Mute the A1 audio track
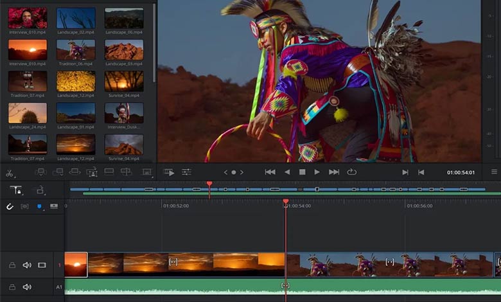501x302 pixels. pos(27,287)
